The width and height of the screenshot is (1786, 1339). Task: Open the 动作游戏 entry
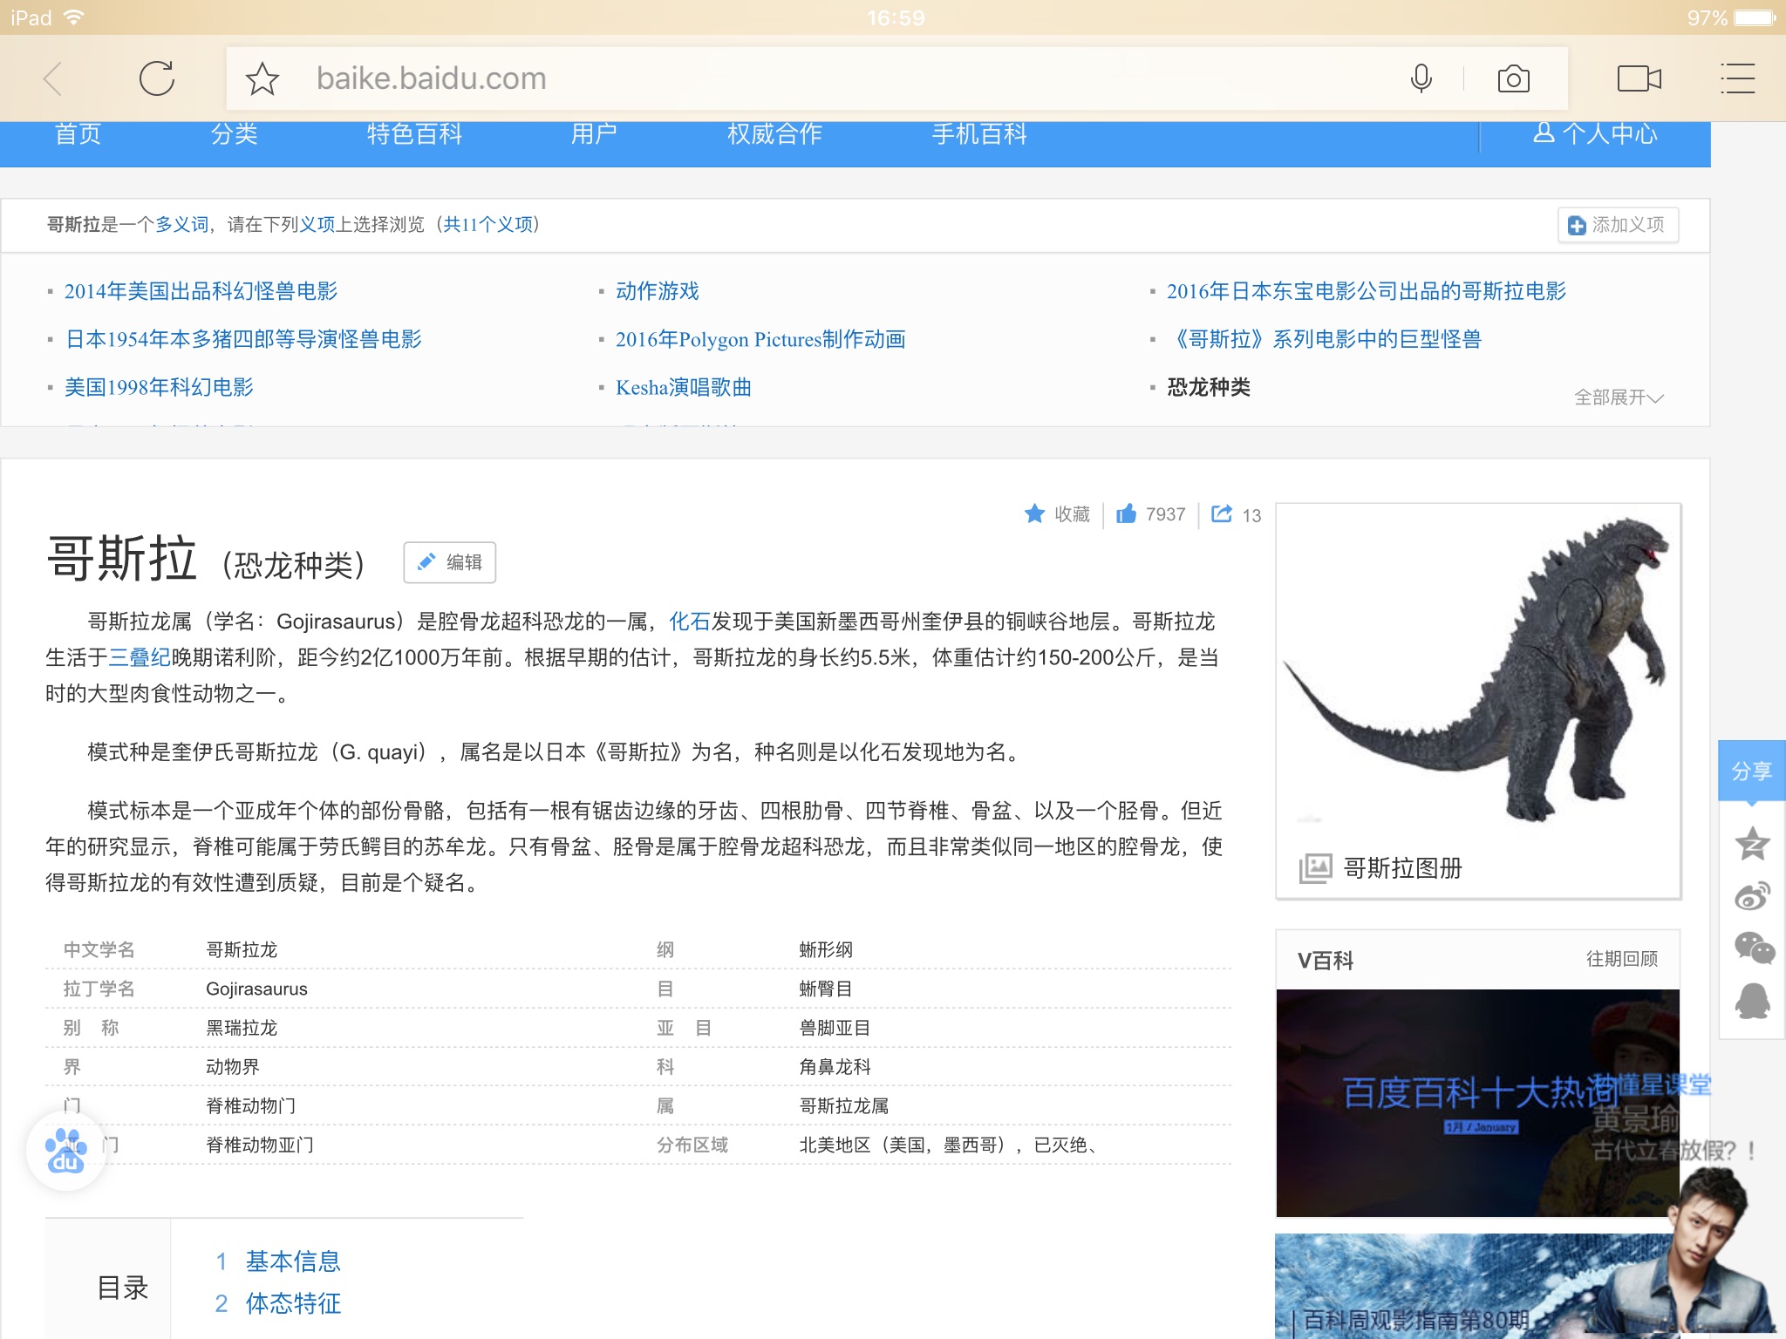(658, 291)
